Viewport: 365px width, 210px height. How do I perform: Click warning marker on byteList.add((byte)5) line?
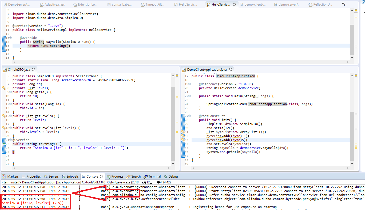183,140
